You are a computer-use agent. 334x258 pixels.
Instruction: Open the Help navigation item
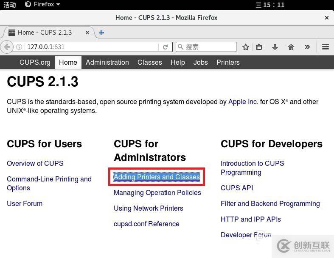[178, 63]
